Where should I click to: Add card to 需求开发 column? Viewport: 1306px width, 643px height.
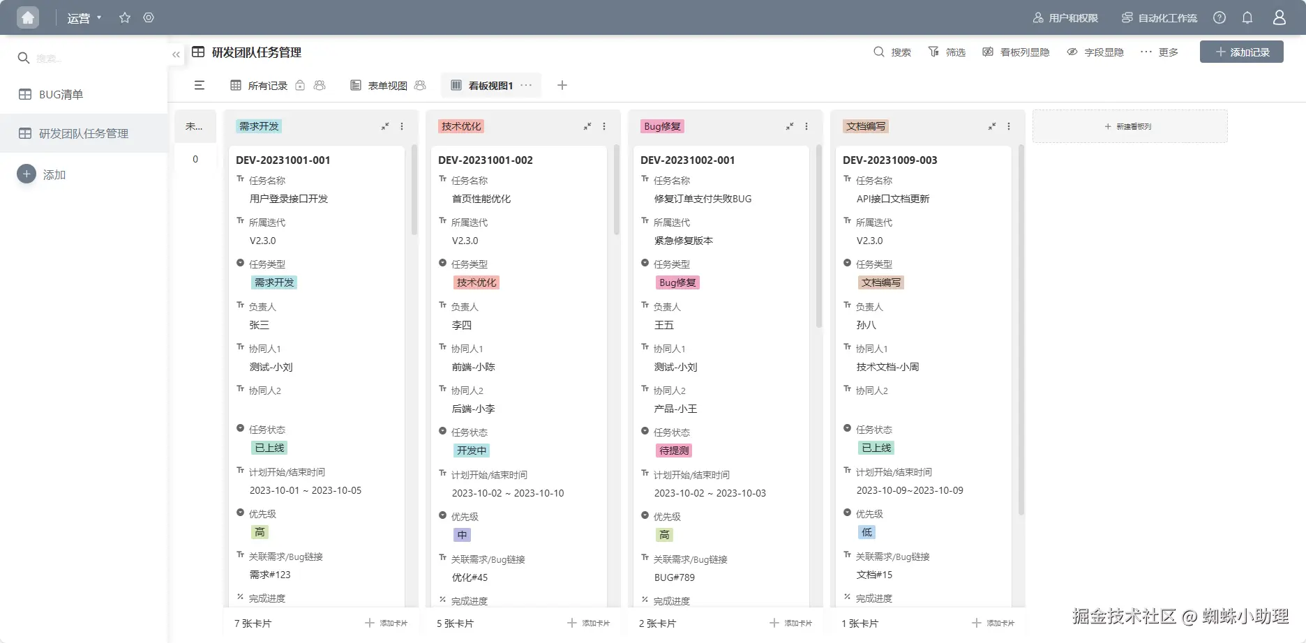pyautogui.click(x=386, y=623)
